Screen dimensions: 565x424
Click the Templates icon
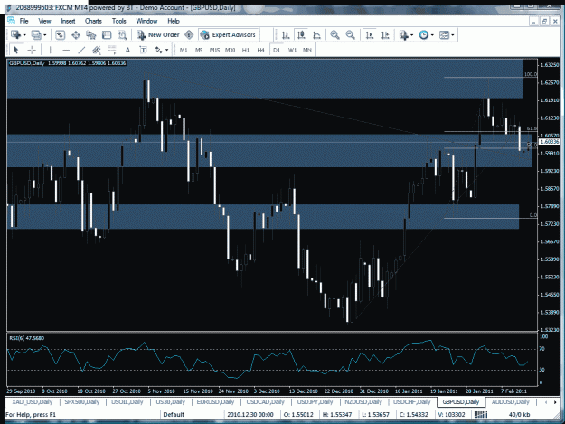[x=444, y=35]
